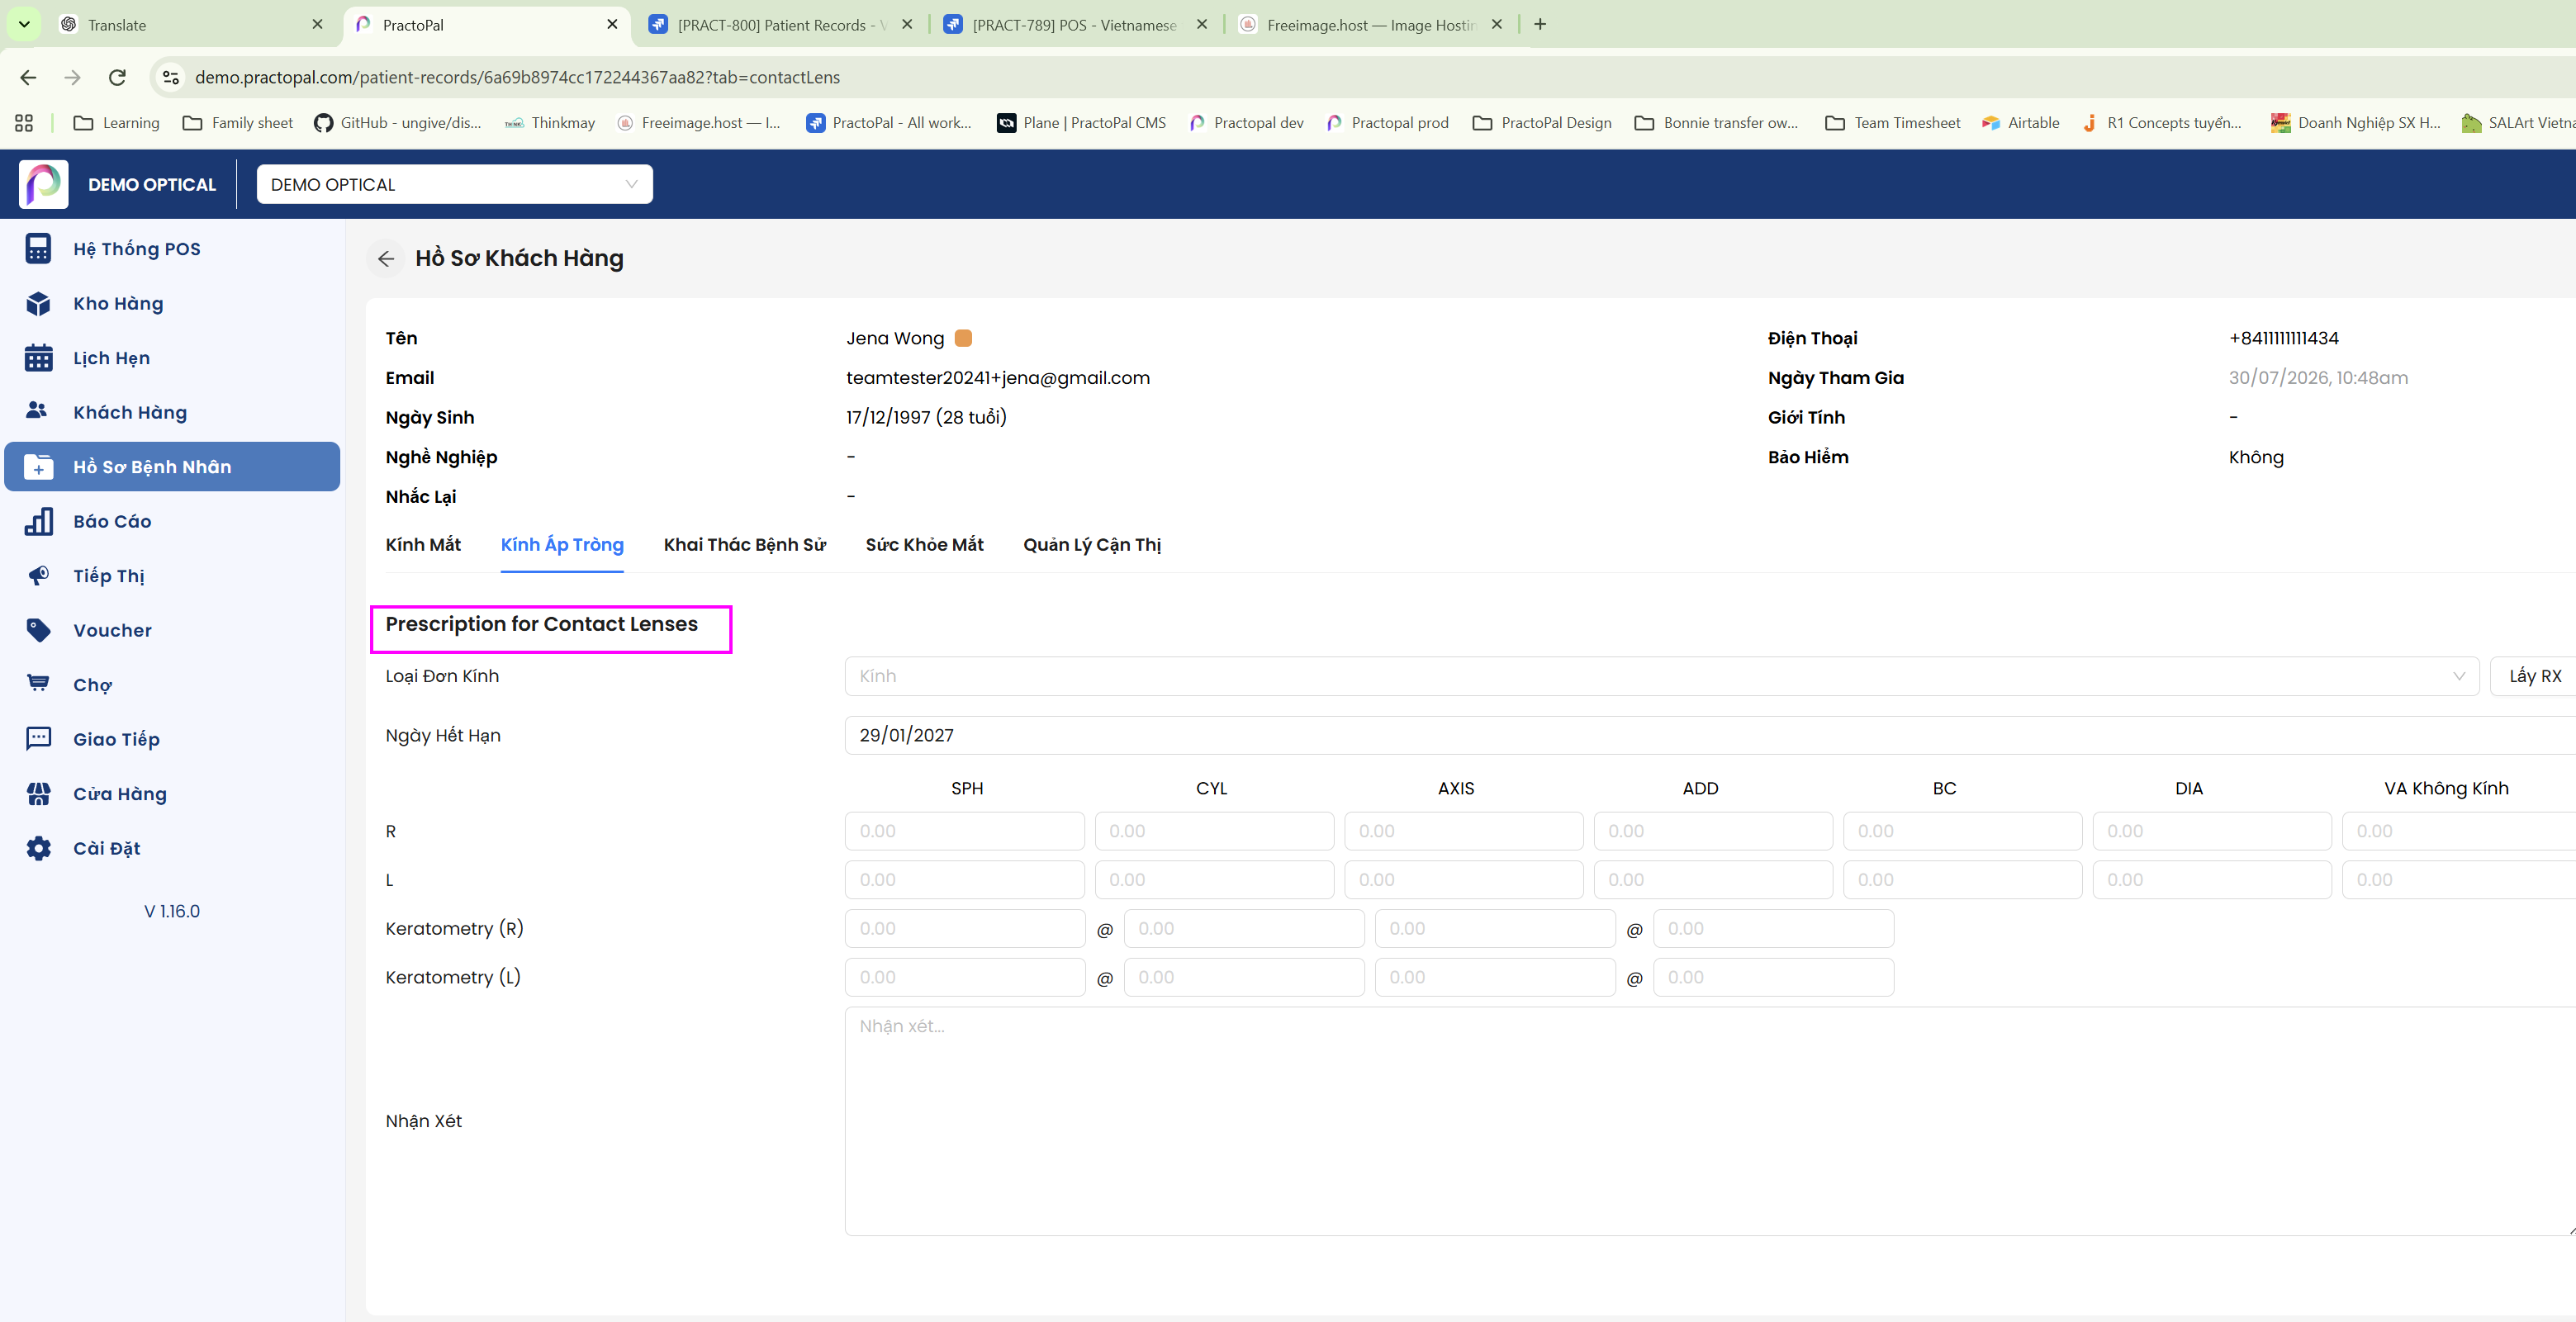
Task: Open the Báo Cáo chart icon
Action: pos(38,521)
